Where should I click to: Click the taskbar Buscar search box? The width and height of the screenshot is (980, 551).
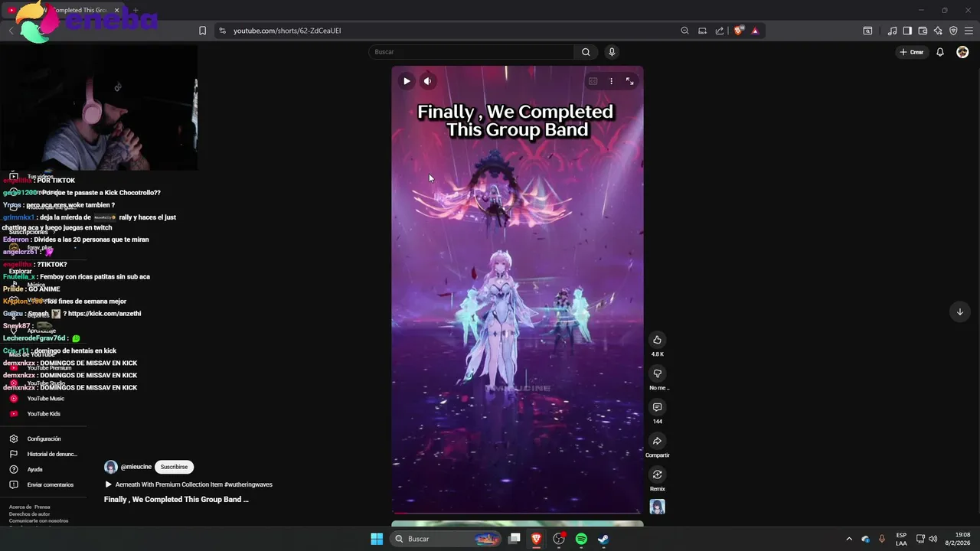pos(447,539)
